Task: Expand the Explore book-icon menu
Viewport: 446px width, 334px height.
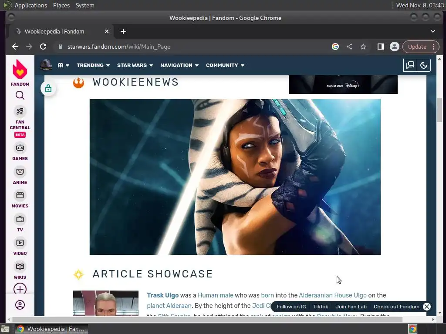Action: coord(64,65)
